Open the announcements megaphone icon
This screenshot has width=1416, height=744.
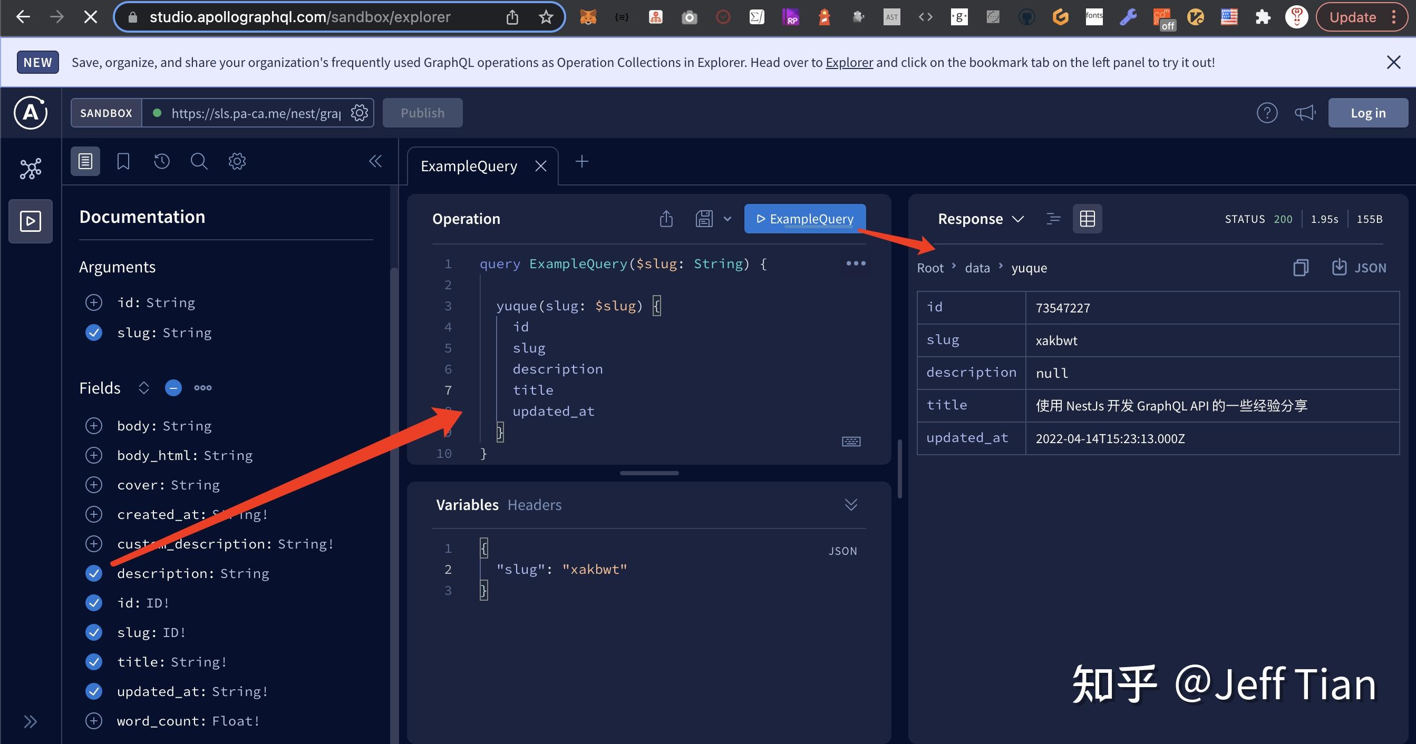(1305, 113)
